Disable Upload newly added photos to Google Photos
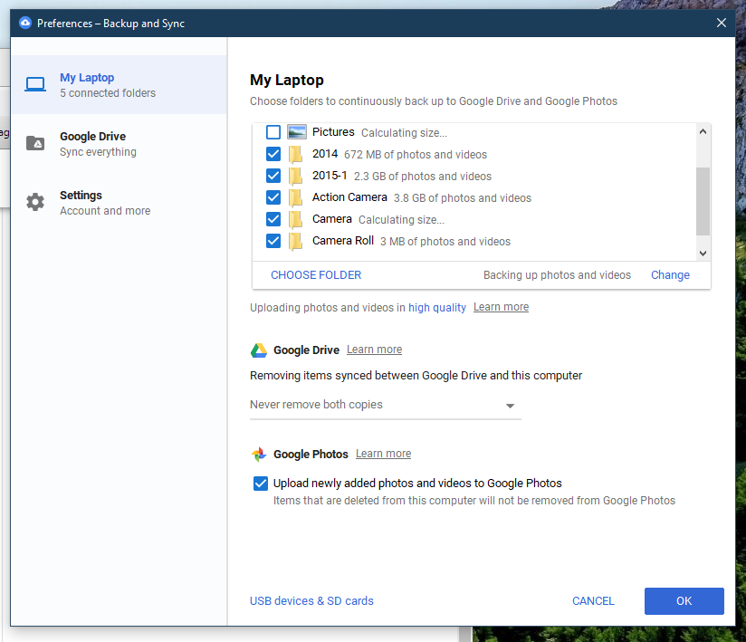 (261, 484)
